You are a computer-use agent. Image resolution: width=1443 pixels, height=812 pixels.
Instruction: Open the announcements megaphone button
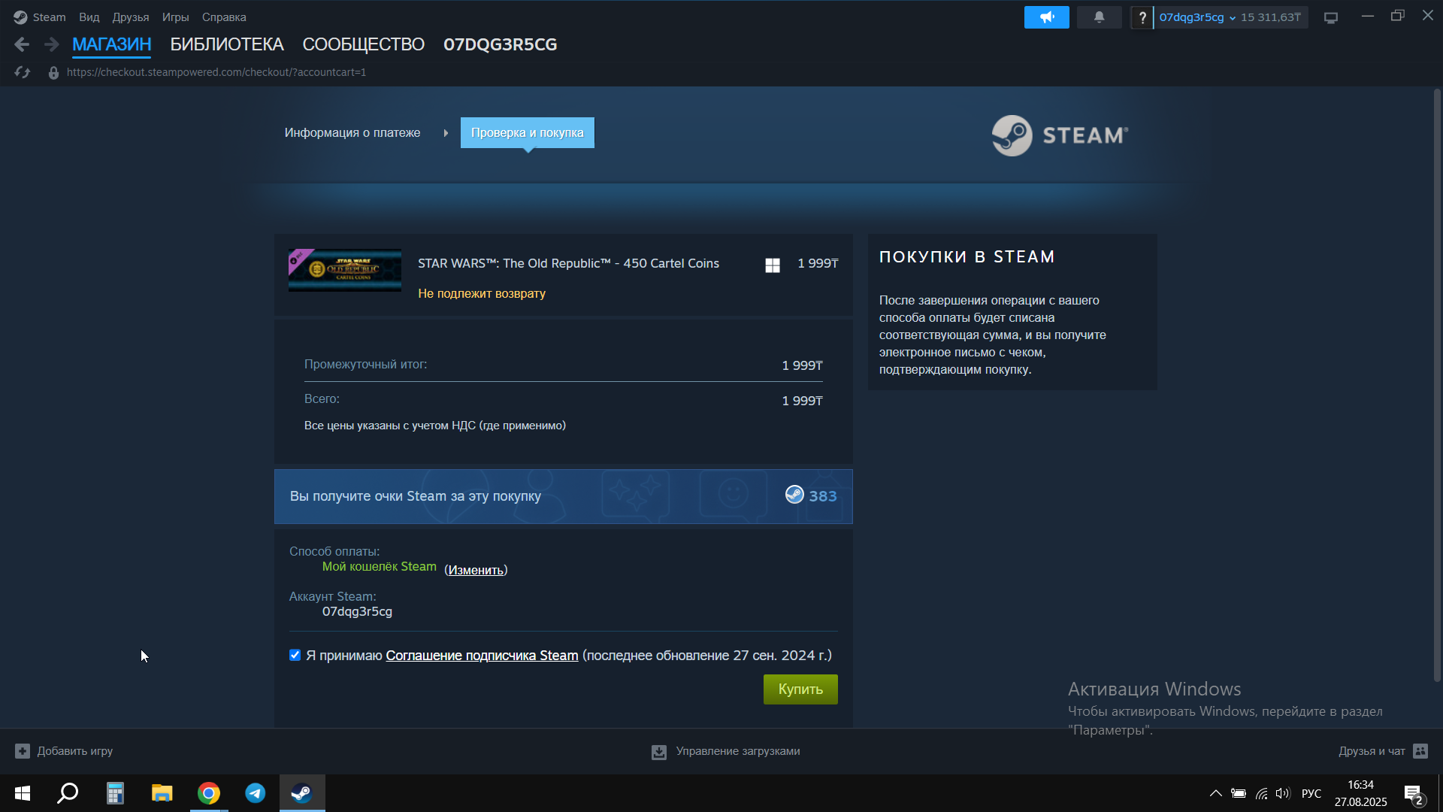pos(1046,17)
